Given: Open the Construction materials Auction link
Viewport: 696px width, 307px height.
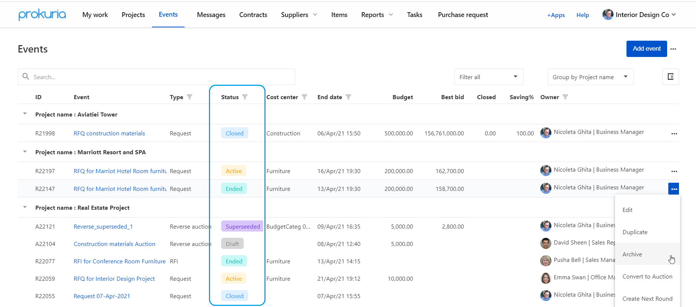Looking at the screenshot, I should tap(114, 244).
